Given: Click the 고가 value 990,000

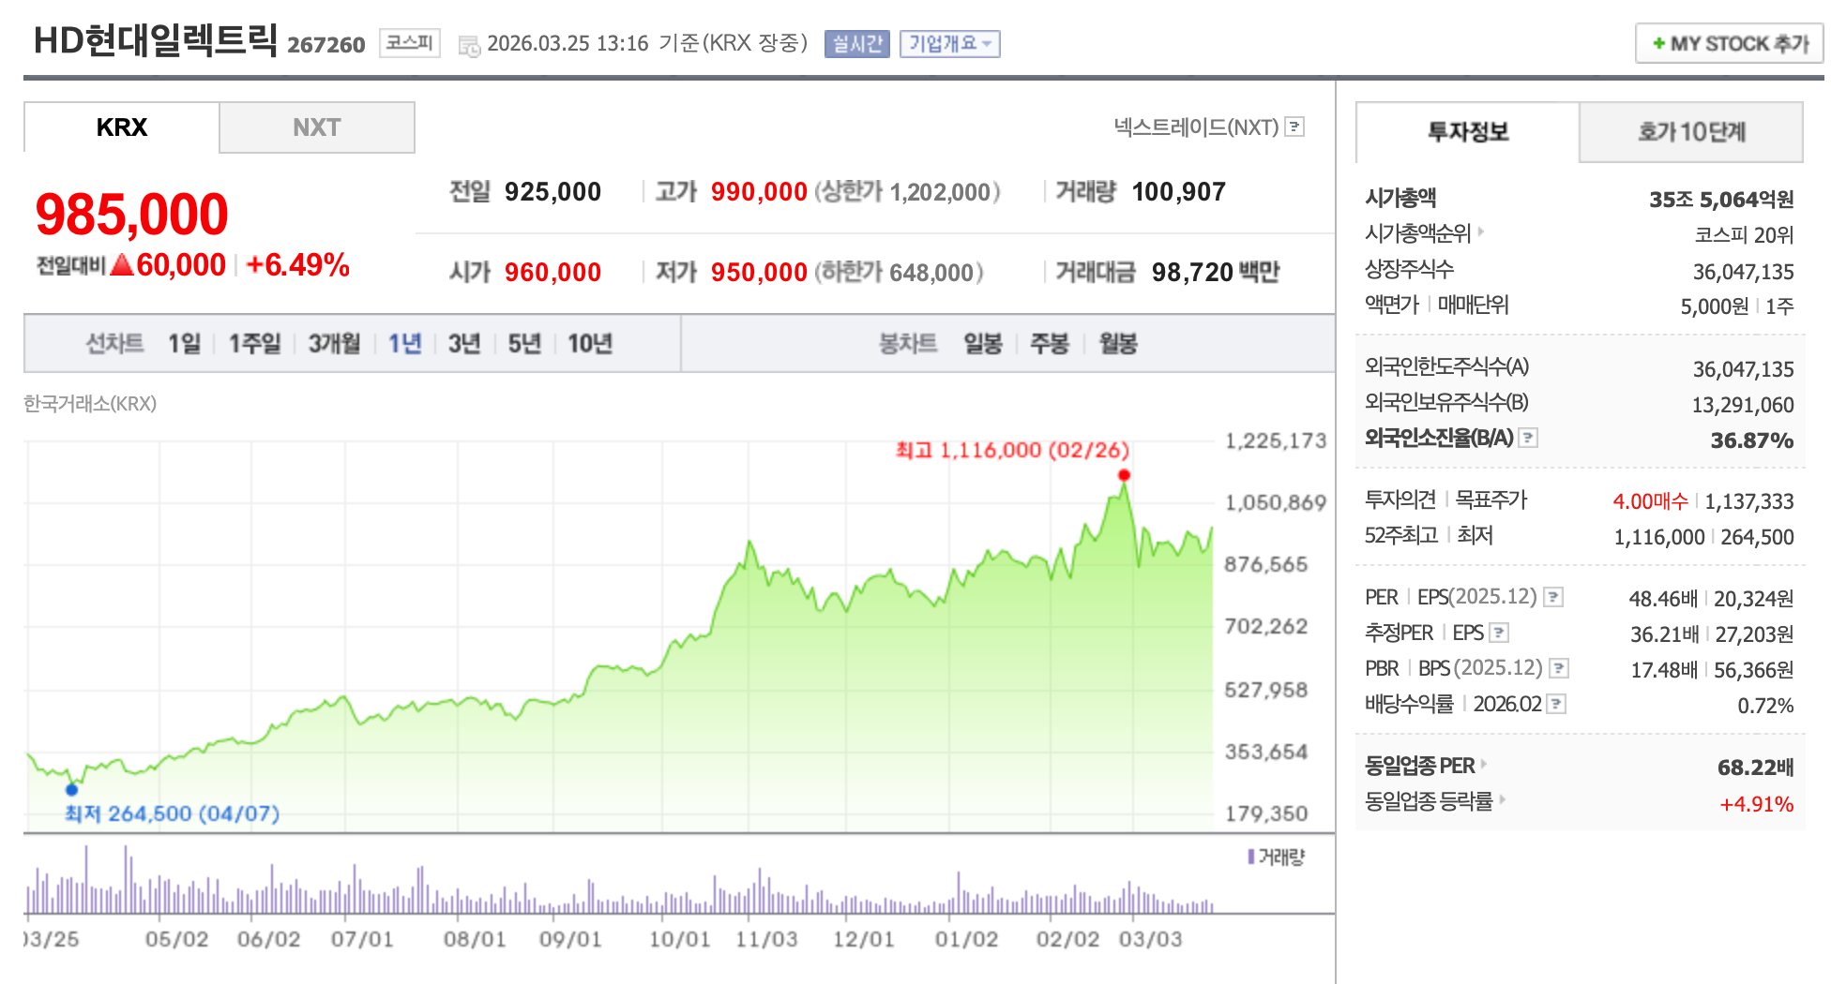Looking at the screenshot, I should [759, 192].
